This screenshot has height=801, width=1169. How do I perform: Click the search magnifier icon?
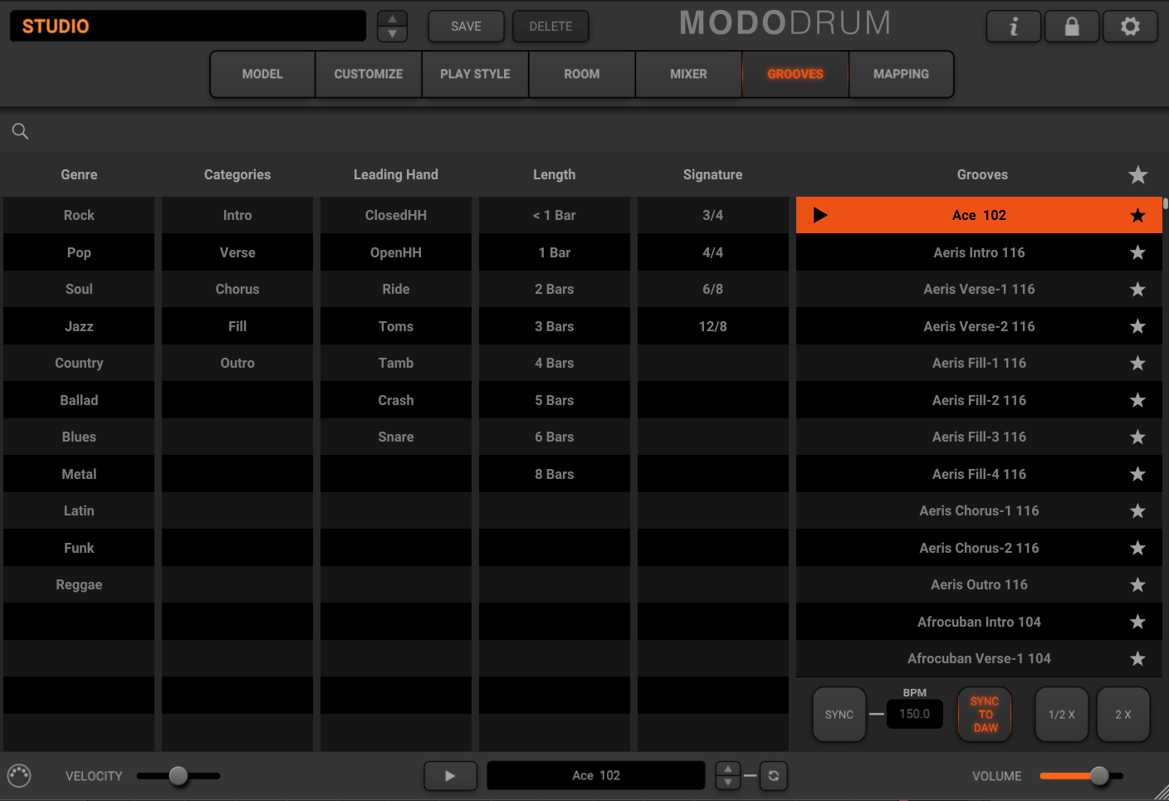pos(21,131)
